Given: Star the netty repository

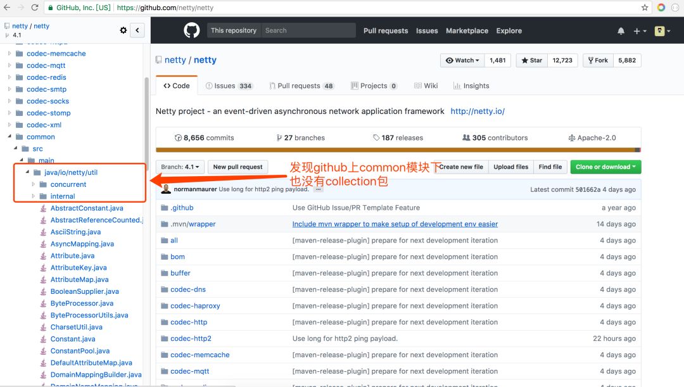Looking at the screenshot, I should point(532,60).
